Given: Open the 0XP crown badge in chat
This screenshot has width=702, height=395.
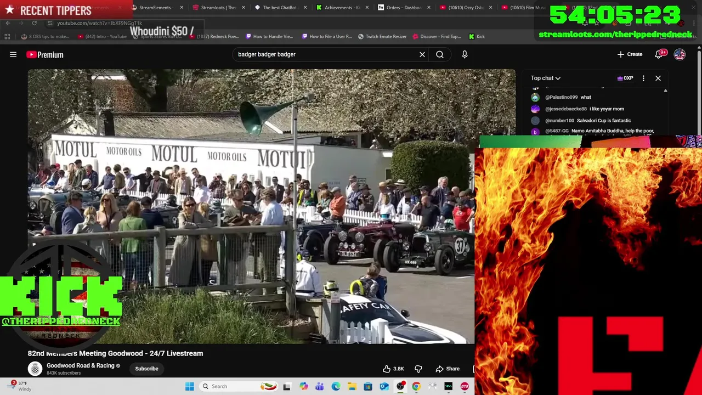Looking at the screenshot, I should (625, 78).
